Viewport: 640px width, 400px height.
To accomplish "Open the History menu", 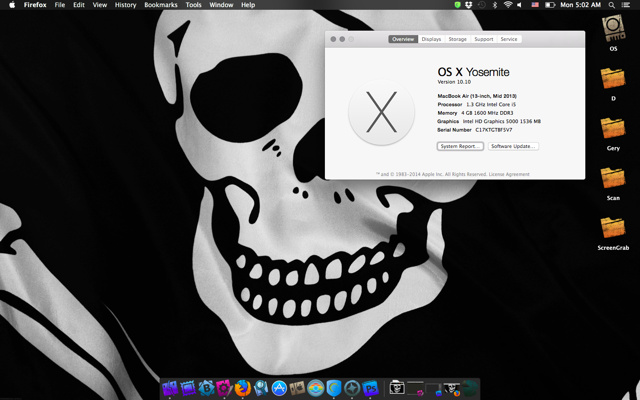I will click(x=126, y=5).
